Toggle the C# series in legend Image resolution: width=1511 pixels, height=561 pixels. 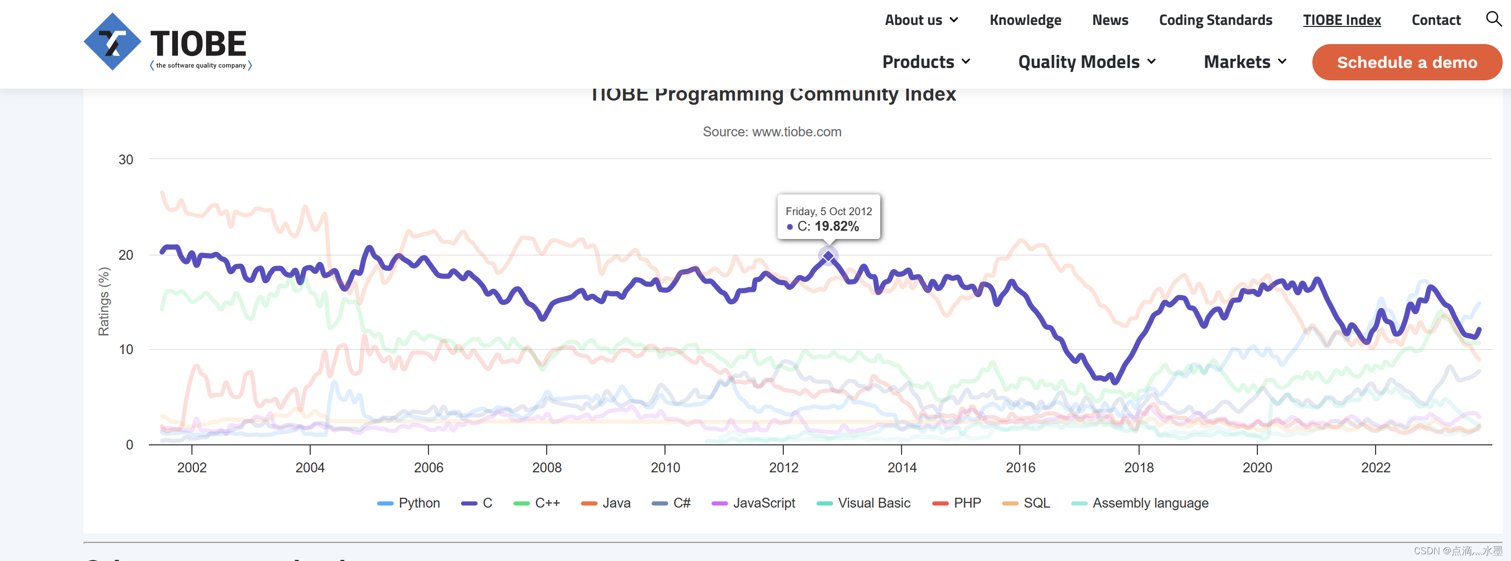(671, 503)
